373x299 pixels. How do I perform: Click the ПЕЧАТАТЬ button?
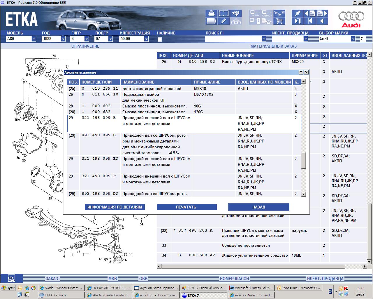tap(186, 207)
